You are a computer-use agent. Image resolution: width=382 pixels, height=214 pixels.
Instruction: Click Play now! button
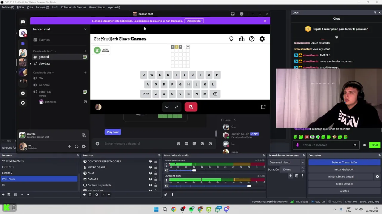click(x=113, y=132)
